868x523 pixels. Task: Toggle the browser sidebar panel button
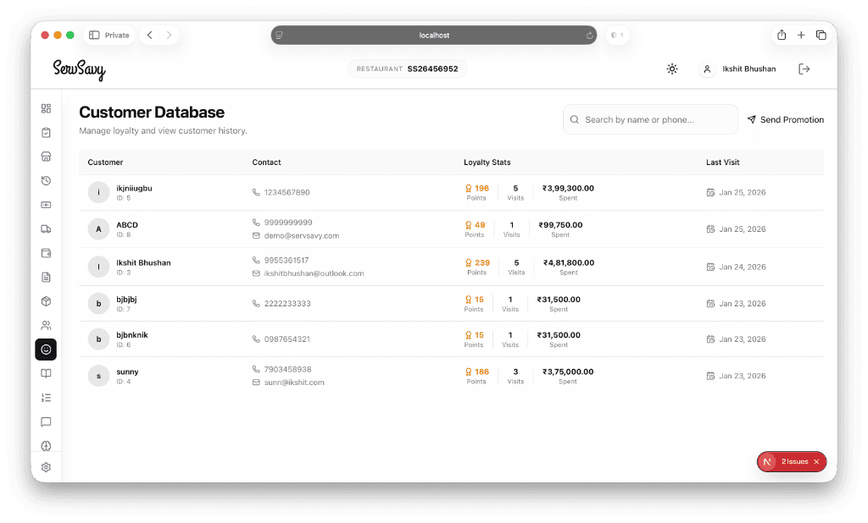[x=94, y=35]
